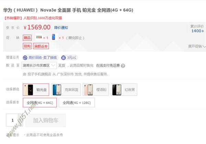Choose the 幻夜黑 black color option
This screenshot has width=206, height=144.
[124, 90]
